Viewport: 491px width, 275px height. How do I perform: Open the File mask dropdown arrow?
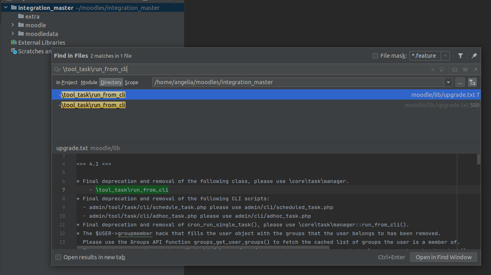445,56
